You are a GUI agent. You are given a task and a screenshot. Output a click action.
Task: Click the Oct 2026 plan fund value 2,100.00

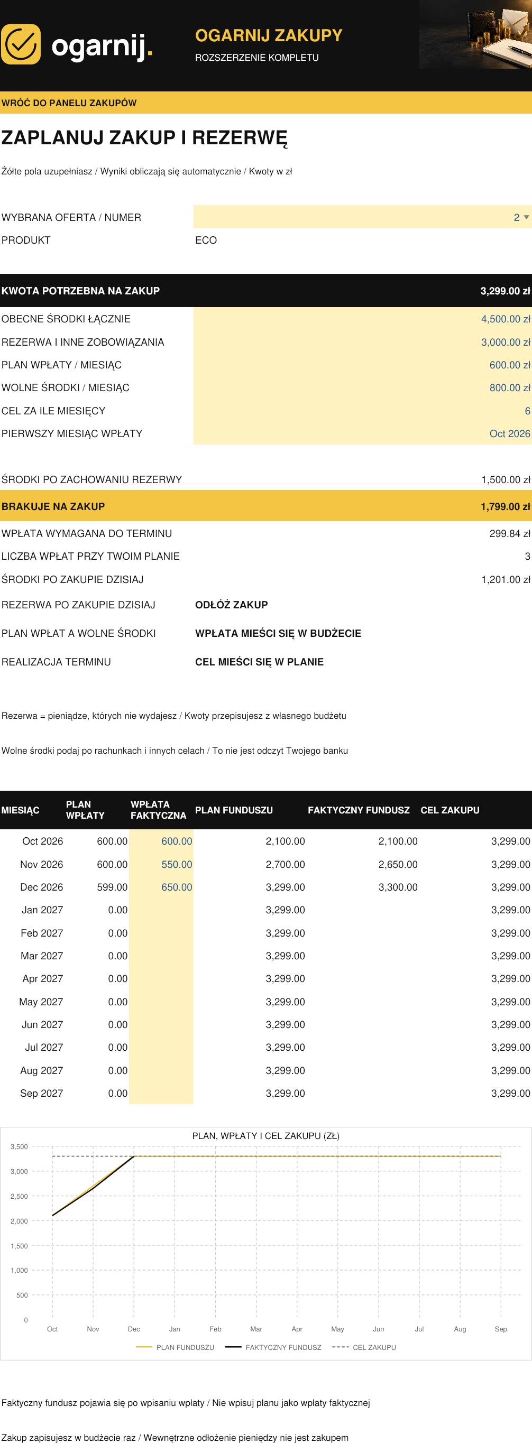click(x=286, y=841)
